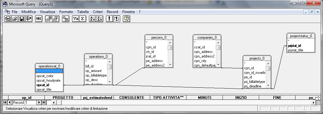
Task: Open the ? help menu
Action: tap(140, 12)
